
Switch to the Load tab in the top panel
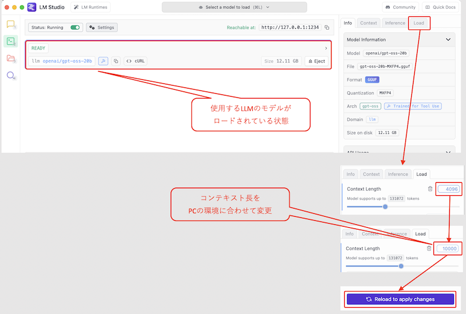pyautogui.click(x=419, y=23)
